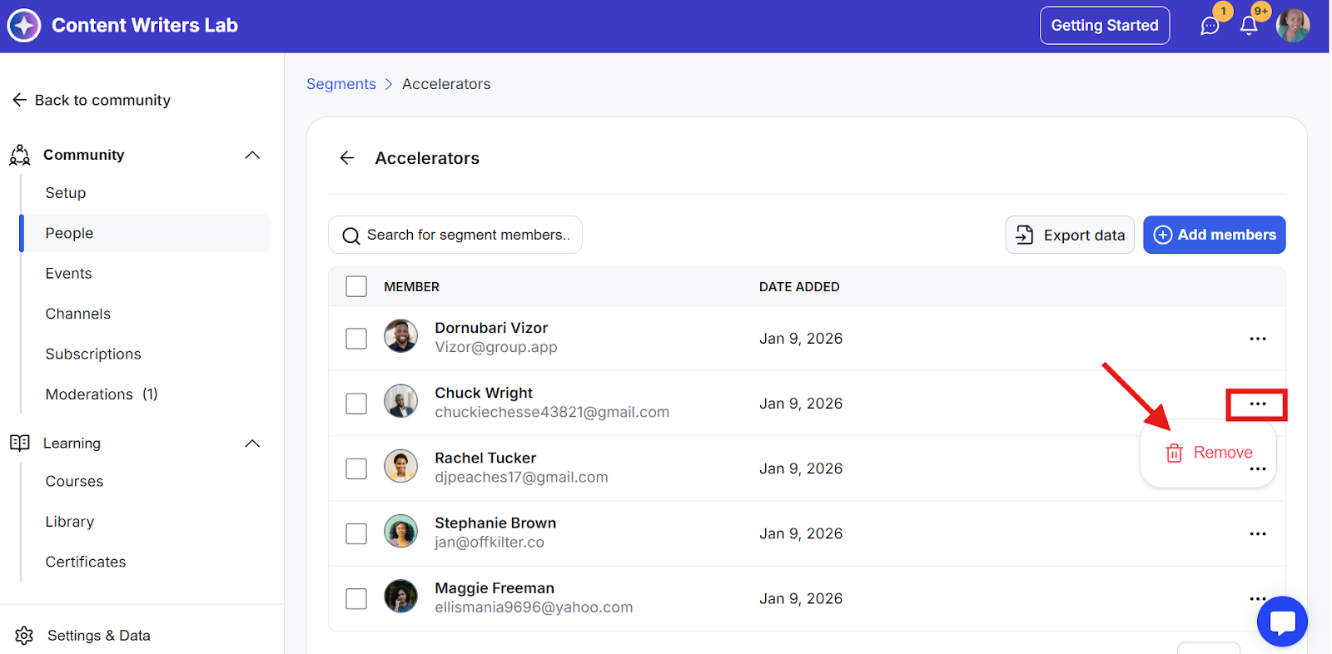Click Chuck Wright's avatar
This screenshot has height=654, width=1332.
[x=400, y=401]
